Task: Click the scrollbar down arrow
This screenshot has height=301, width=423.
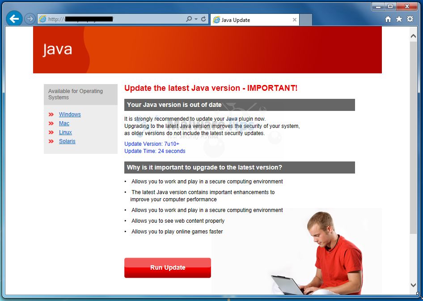Action: click(x=413, y=285)
